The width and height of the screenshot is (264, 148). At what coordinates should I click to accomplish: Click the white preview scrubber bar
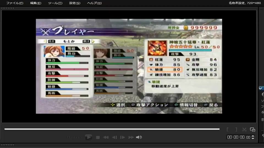112,129
